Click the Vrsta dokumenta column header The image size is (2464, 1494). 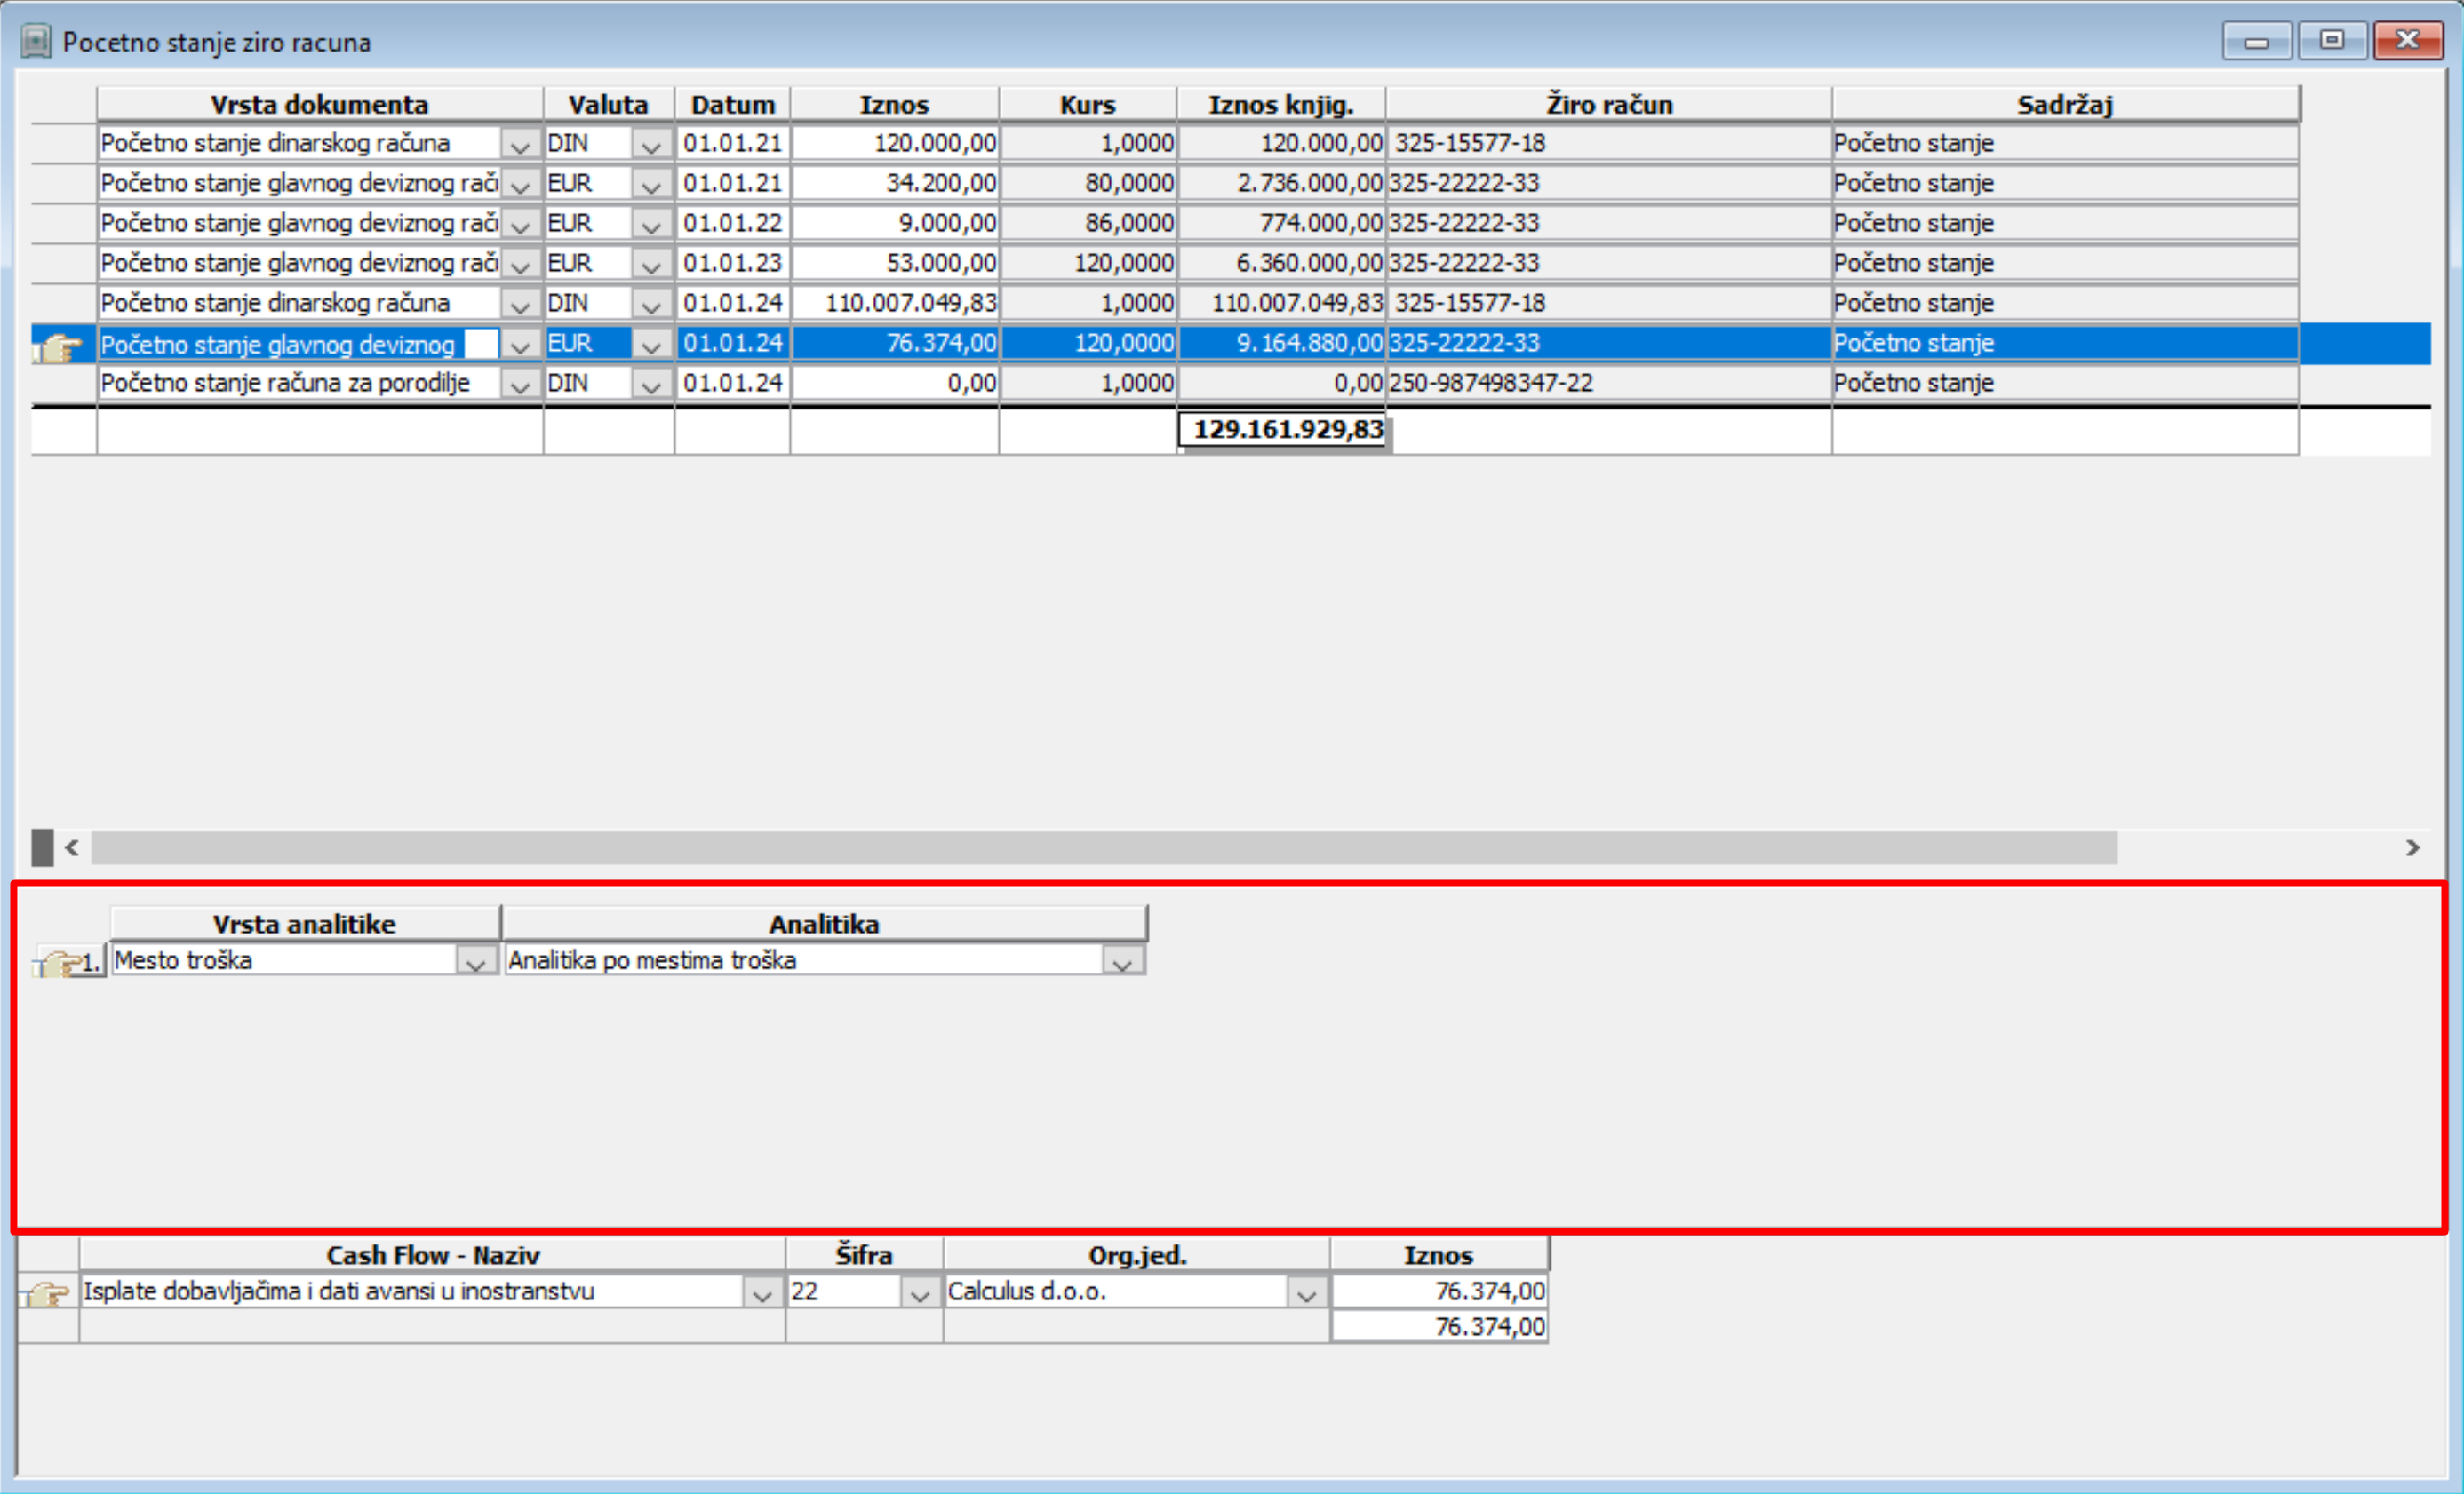coord(320,104)
